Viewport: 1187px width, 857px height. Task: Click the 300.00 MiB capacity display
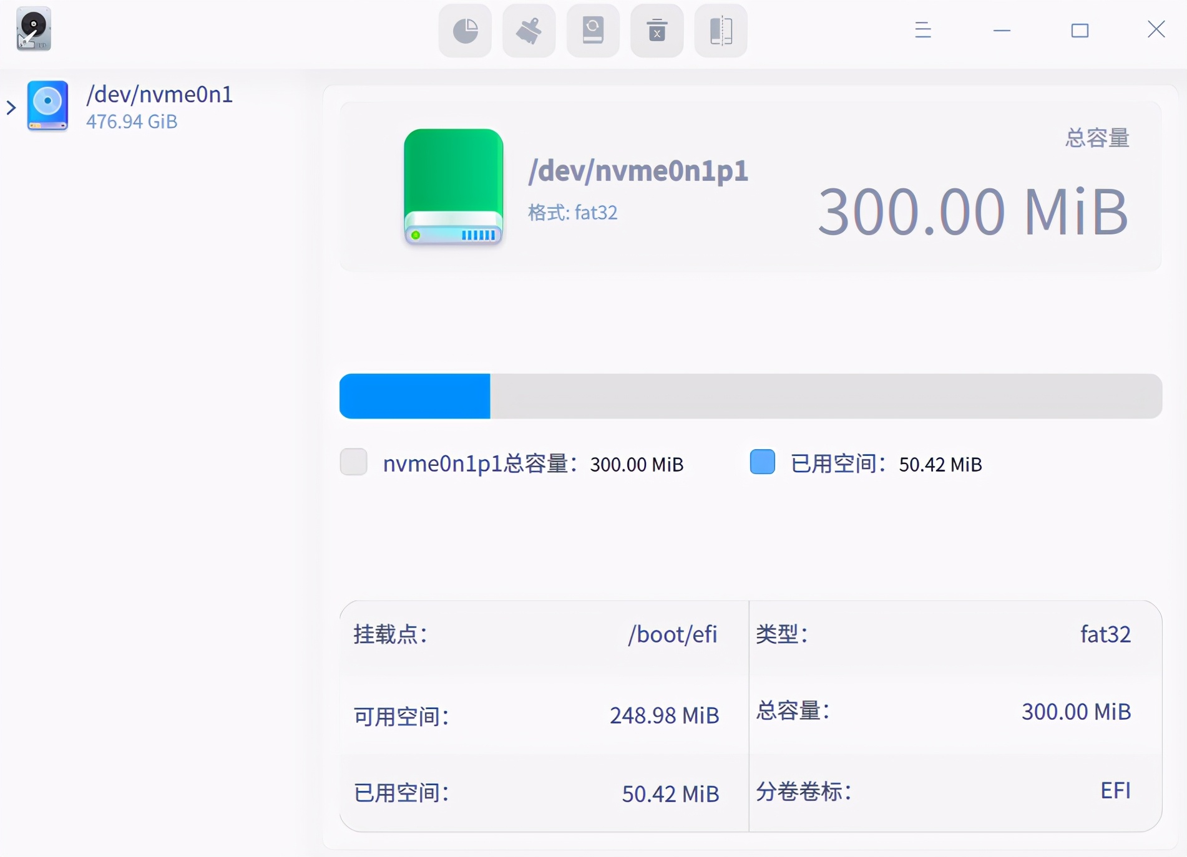(x=972, y=210)
